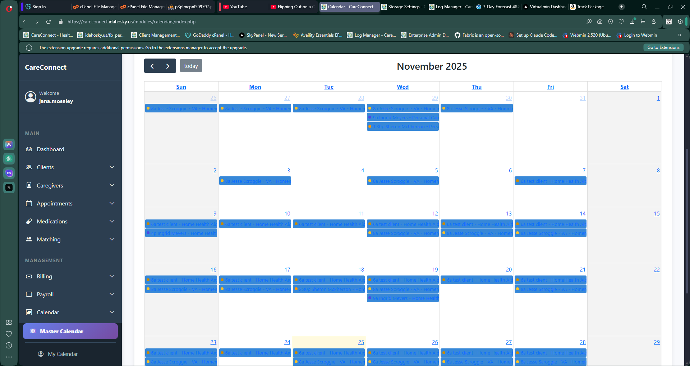Viewport: 690px width, 366px height.
Task: Collapse the Calendar section
Action: click(x=112, y=312)
